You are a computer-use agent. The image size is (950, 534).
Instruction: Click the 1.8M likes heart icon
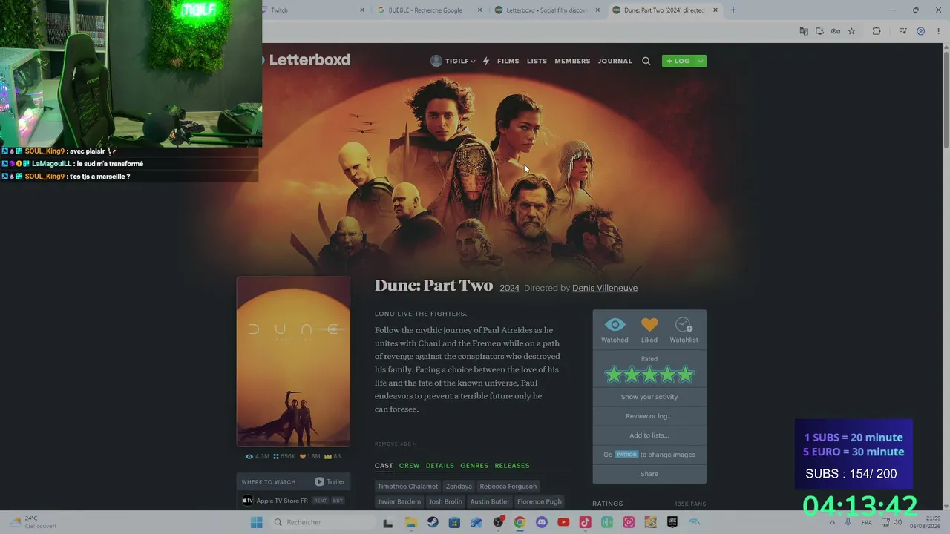pos(303,457)
